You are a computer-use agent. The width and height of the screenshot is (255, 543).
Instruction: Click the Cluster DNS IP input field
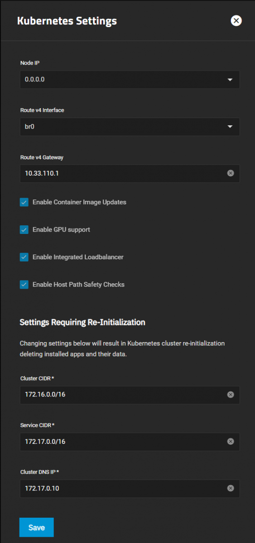pos(123,489)
